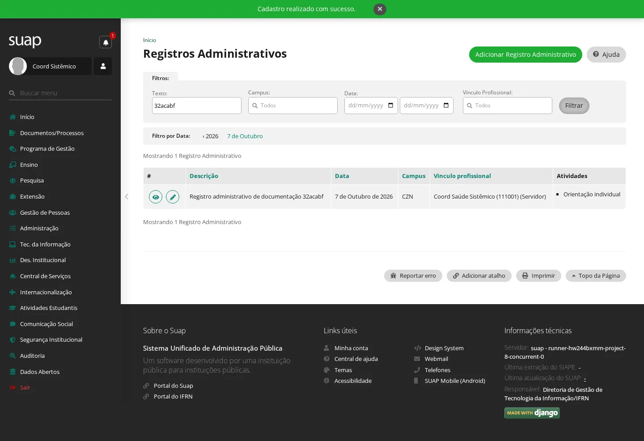Screen dimensions: 644x441
Task: Click the Reportar erro button
Action: point(413,276)
